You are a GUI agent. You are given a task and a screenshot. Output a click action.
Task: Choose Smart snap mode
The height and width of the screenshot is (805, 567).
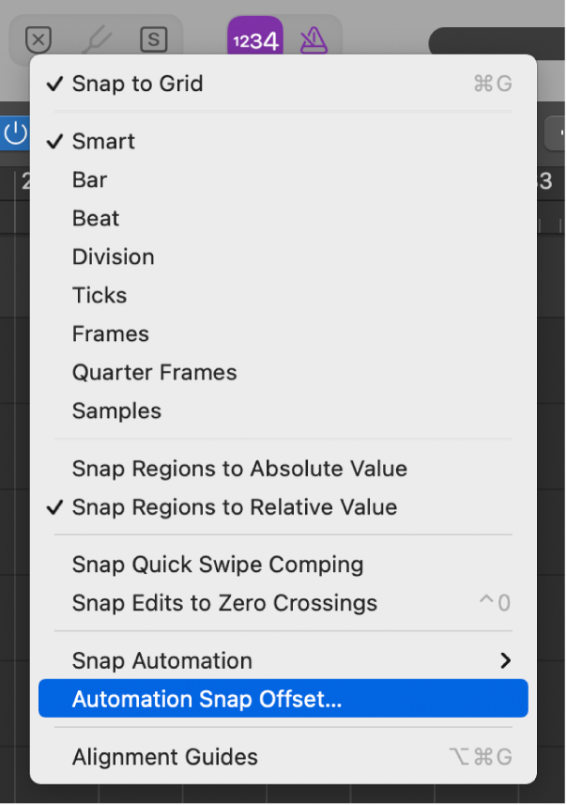[x=103, y=141]
